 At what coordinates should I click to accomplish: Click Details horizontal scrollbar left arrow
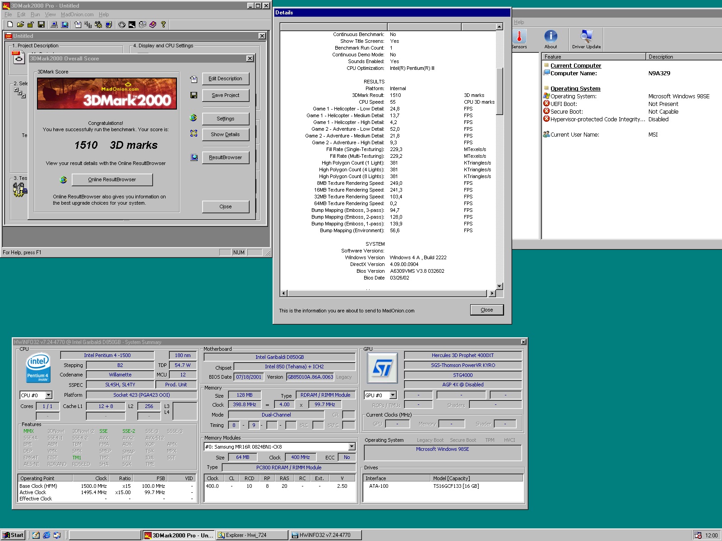click(284, 293)
